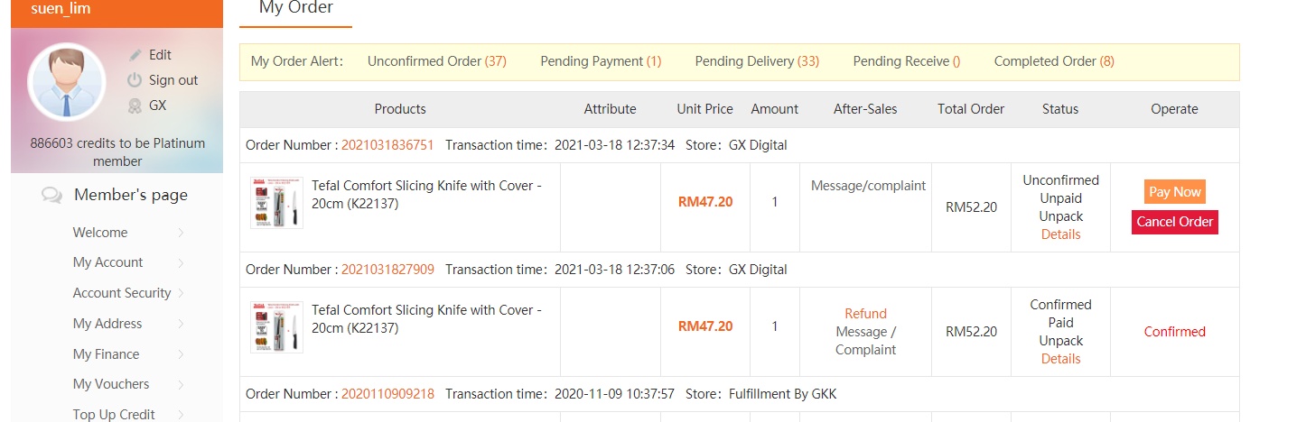This screenshot has height=422, width=1306.
Task: Filter by Unconfirmed Order (37)
Action: coord(436,61)
